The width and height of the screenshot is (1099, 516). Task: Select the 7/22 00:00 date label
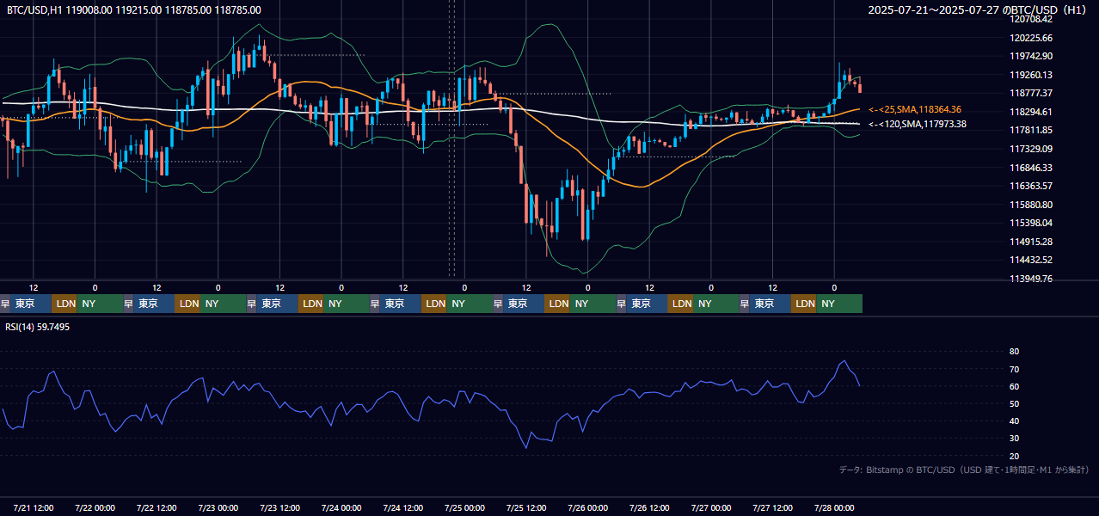(x=95, y=507)
